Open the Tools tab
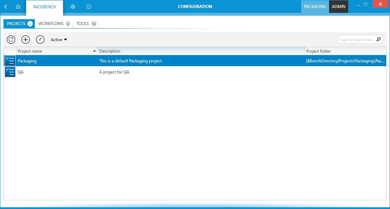This screenshot has height=209, width=390. pos(86,24)
